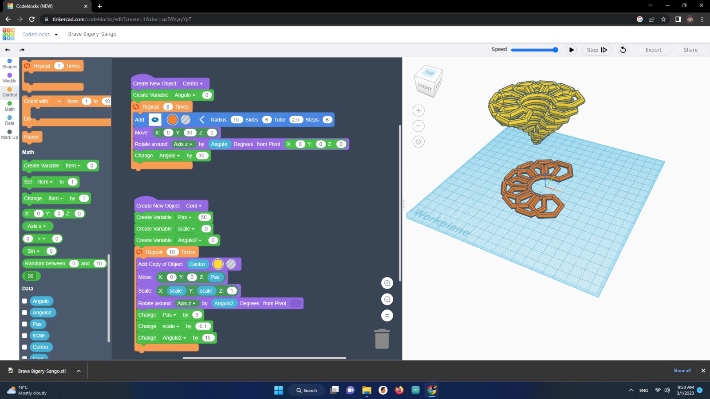Edit the Repeat 10 Times count
Viewport: 710px width, 399px height.
172,252
